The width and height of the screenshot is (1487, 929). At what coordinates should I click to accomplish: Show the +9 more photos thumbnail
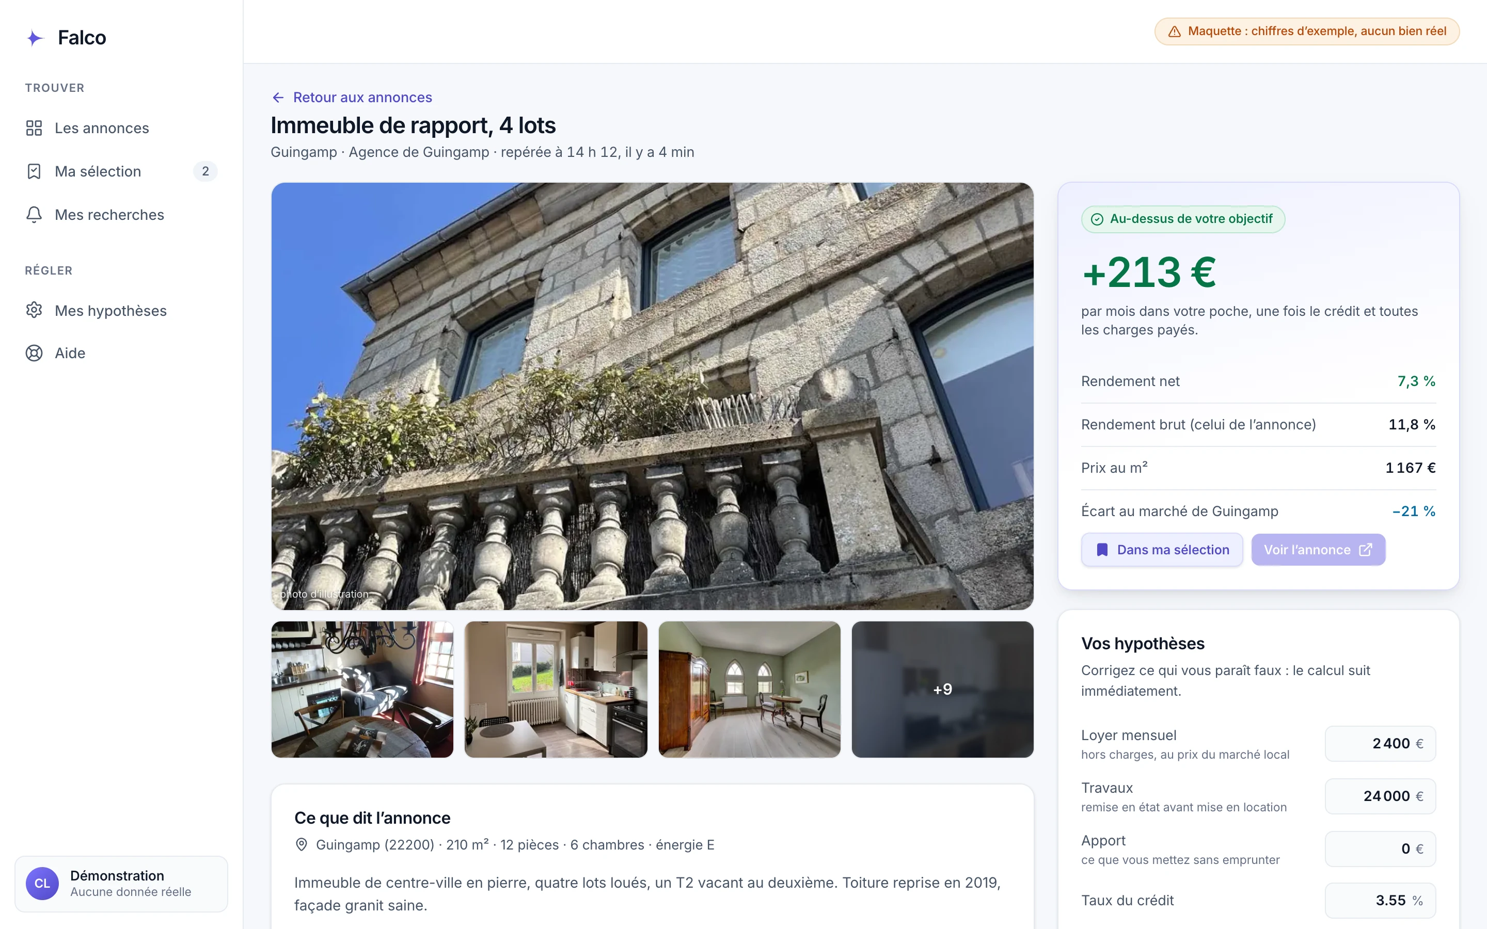point(943,690)
